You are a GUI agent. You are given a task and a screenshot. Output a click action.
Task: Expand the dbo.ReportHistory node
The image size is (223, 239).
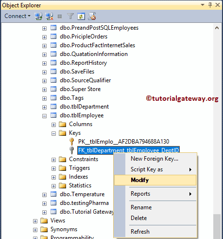click(x=44, y=63)
